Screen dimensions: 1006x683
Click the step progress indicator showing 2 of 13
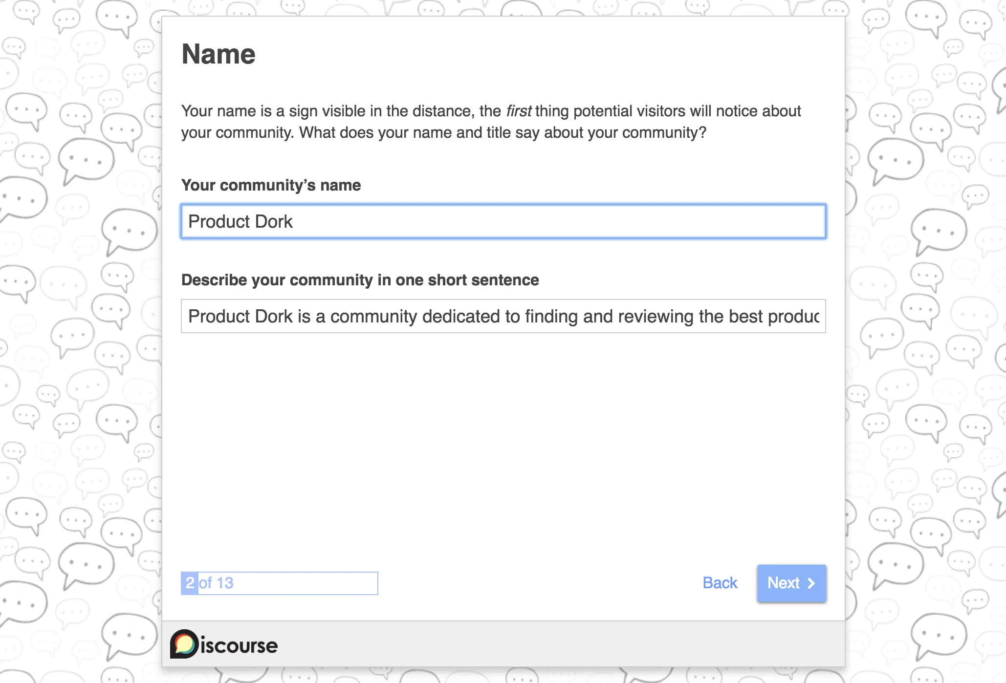tap(279, 583)
